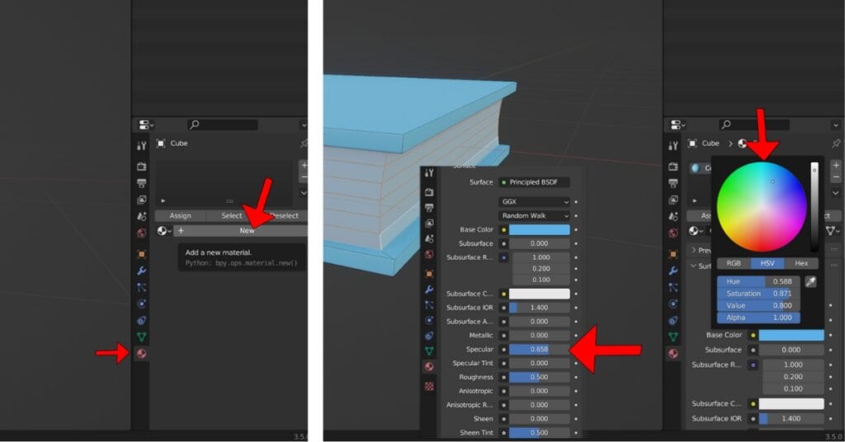Viewport: 845px width, 442px height.
Task: Click the blue Base Color swatch in middle panel
Action: (539, 230)
